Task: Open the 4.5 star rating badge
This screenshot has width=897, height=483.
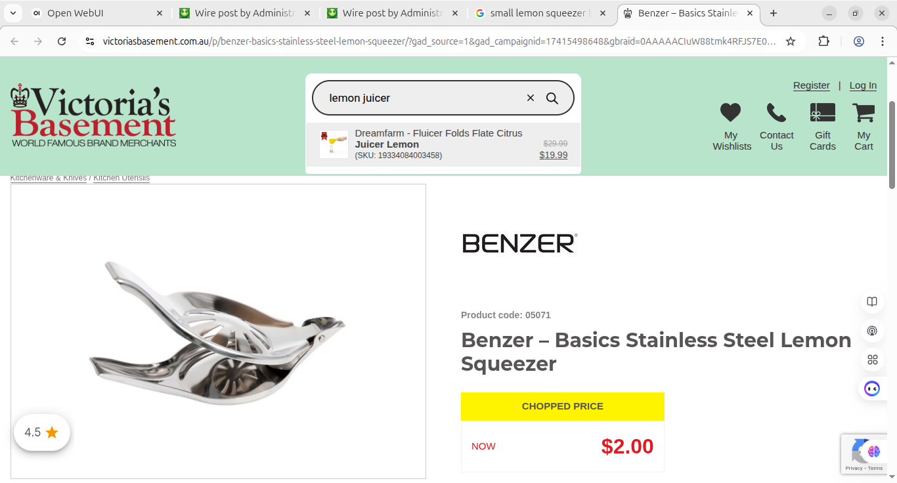Action: tap(42, 432)
